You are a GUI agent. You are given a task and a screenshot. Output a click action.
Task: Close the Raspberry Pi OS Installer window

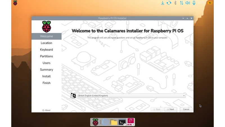coord(191,18)
